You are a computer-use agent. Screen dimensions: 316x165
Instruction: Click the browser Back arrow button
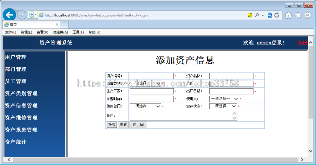[x=9, y=15]
